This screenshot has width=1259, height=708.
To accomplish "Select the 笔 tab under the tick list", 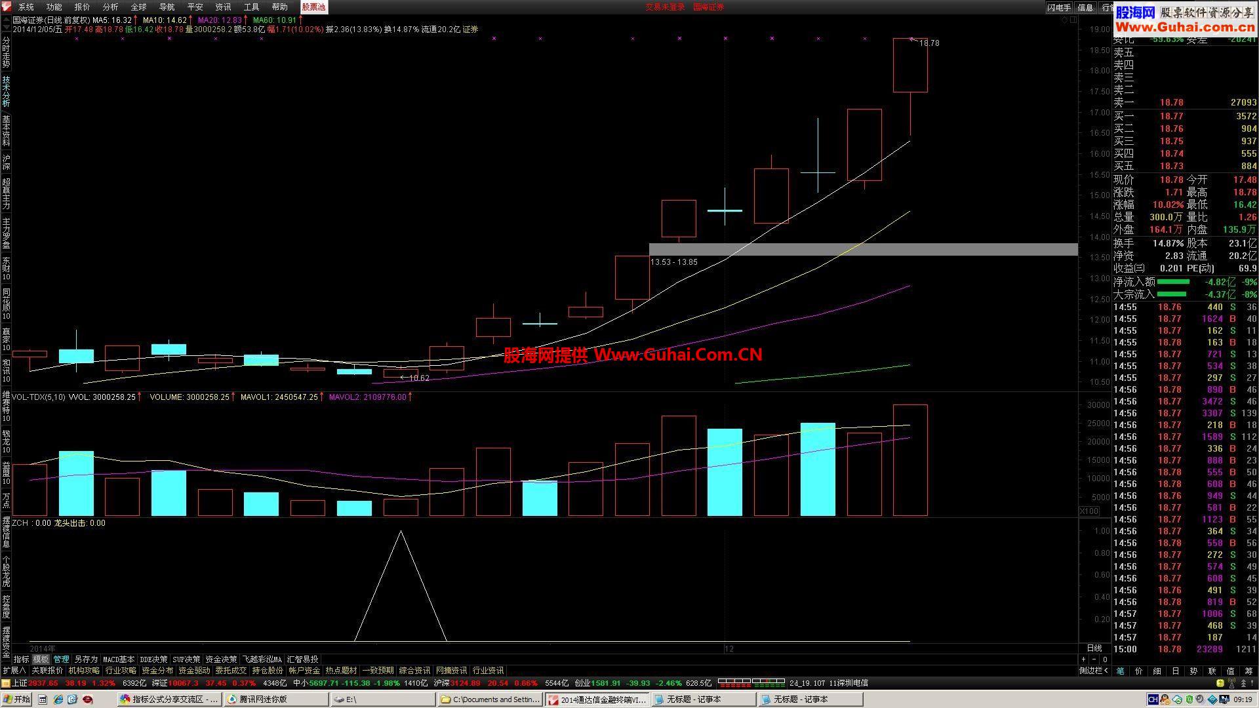I will tap(1120, 671).
